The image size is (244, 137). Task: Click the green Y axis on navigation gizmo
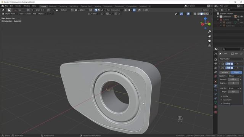click(209, 24)
